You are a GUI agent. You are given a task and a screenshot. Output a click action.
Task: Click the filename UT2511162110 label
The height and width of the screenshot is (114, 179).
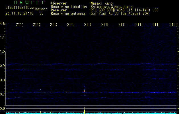(x=20, y=8)
